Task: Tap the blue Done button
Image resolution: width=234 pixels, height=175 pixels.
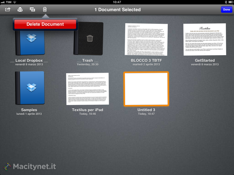Action: [x=226, y=10]
